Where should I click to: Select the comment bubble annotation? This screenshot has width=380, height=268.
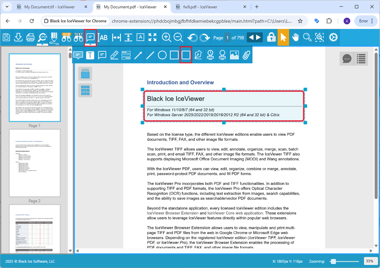[x=78, y=55]
